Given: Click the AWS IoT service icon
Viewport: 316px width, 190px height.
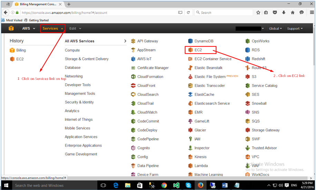Looking at the screenshot, I should (x=133, y=59).
